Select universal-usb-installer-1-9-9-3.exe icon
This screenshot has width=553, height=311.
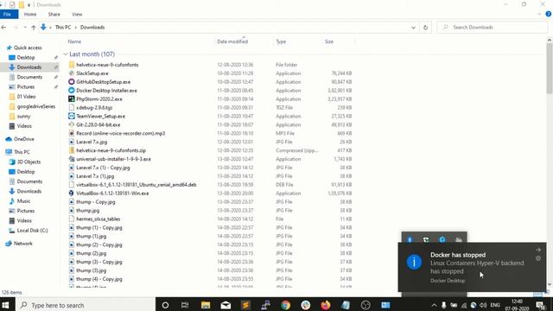pyautogui.click(x=71, y=159)
